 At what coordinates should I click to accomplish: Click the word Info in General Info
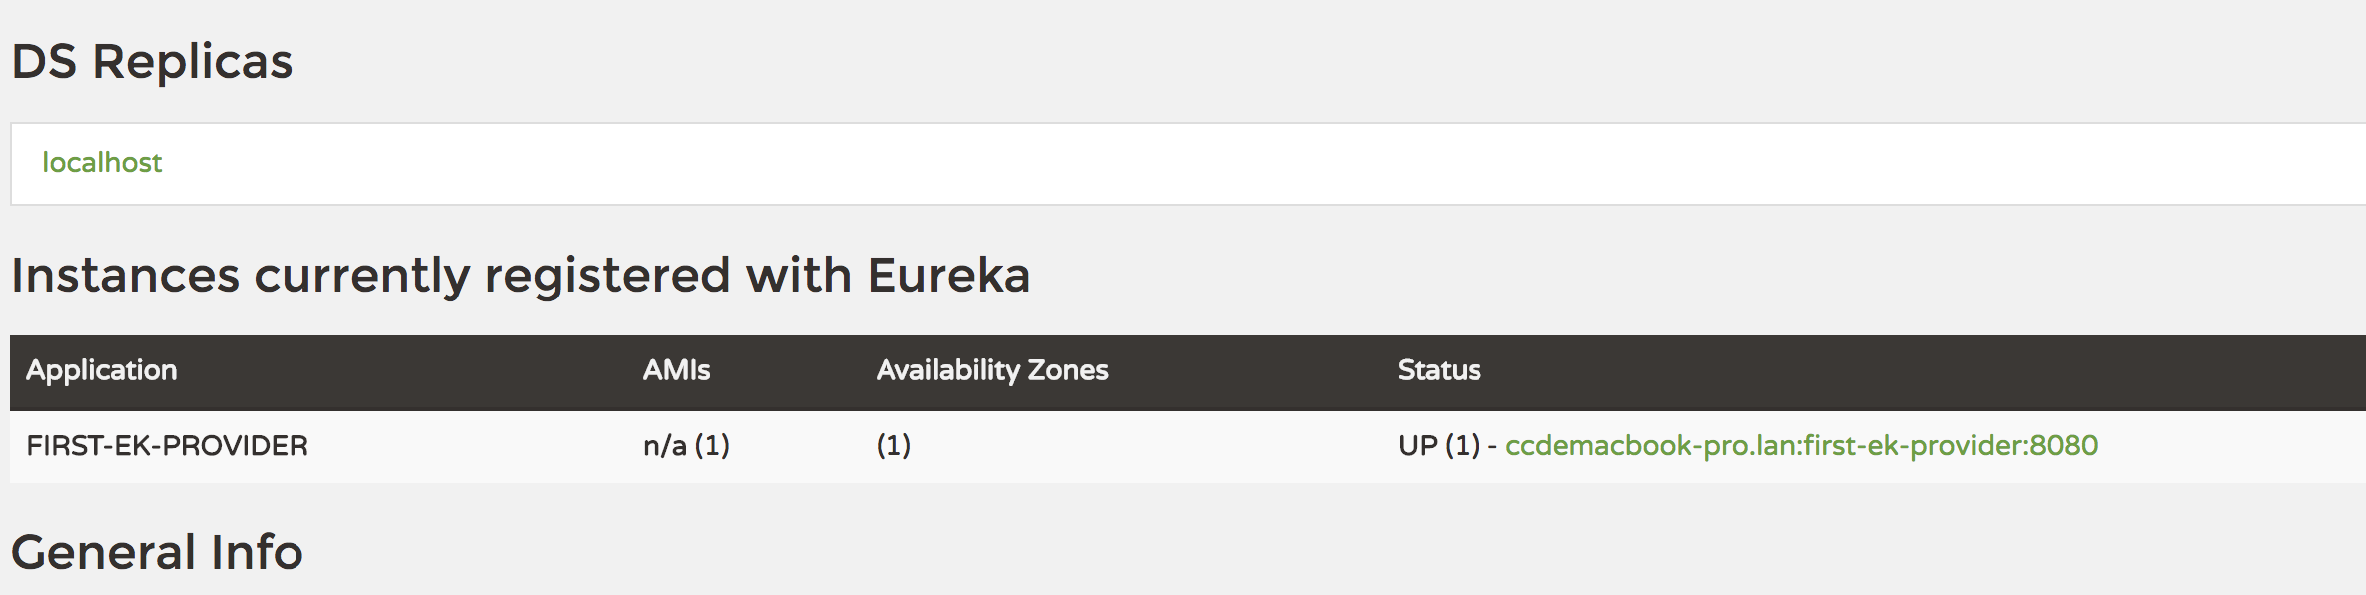(x=257, y=552)
